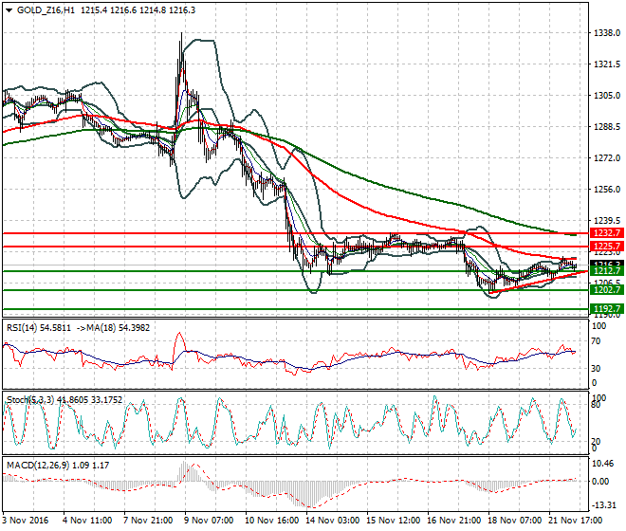Click the RSI peak above 70 level
Screen dimensions: 626x531
[179, 334]
